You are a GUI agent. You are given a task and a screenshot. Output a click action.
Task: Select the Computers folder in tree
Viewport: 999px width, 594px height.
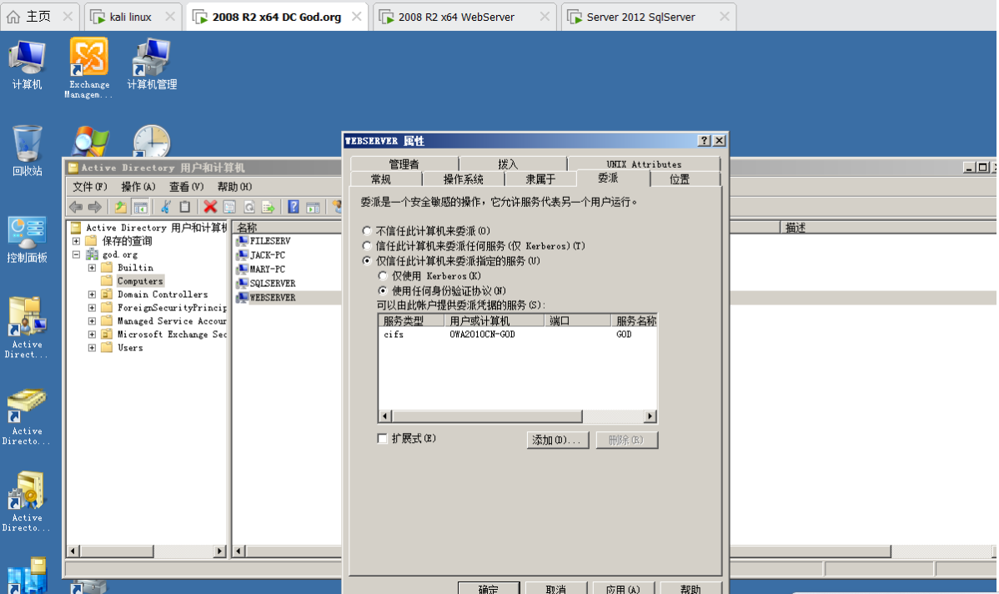click(x=140, y=281)
